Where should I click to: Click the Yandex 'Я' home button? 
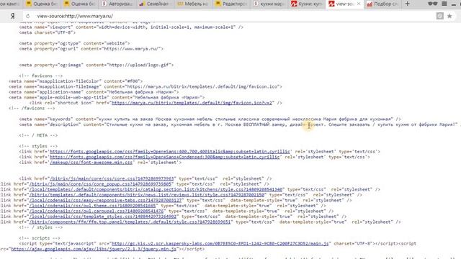(13, 16)
